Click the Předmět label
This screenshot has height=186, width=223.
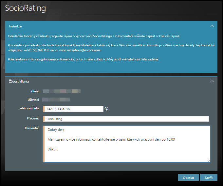33,118
